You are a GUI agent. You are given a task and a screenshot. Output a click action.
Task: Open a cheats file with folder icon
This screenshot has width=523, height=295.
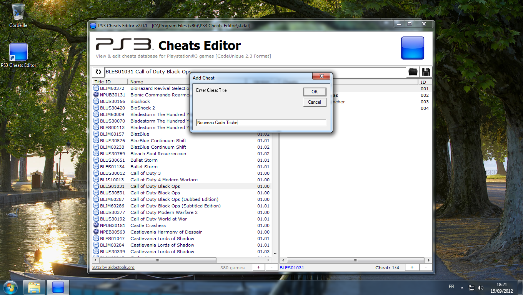tap(413, 72)
